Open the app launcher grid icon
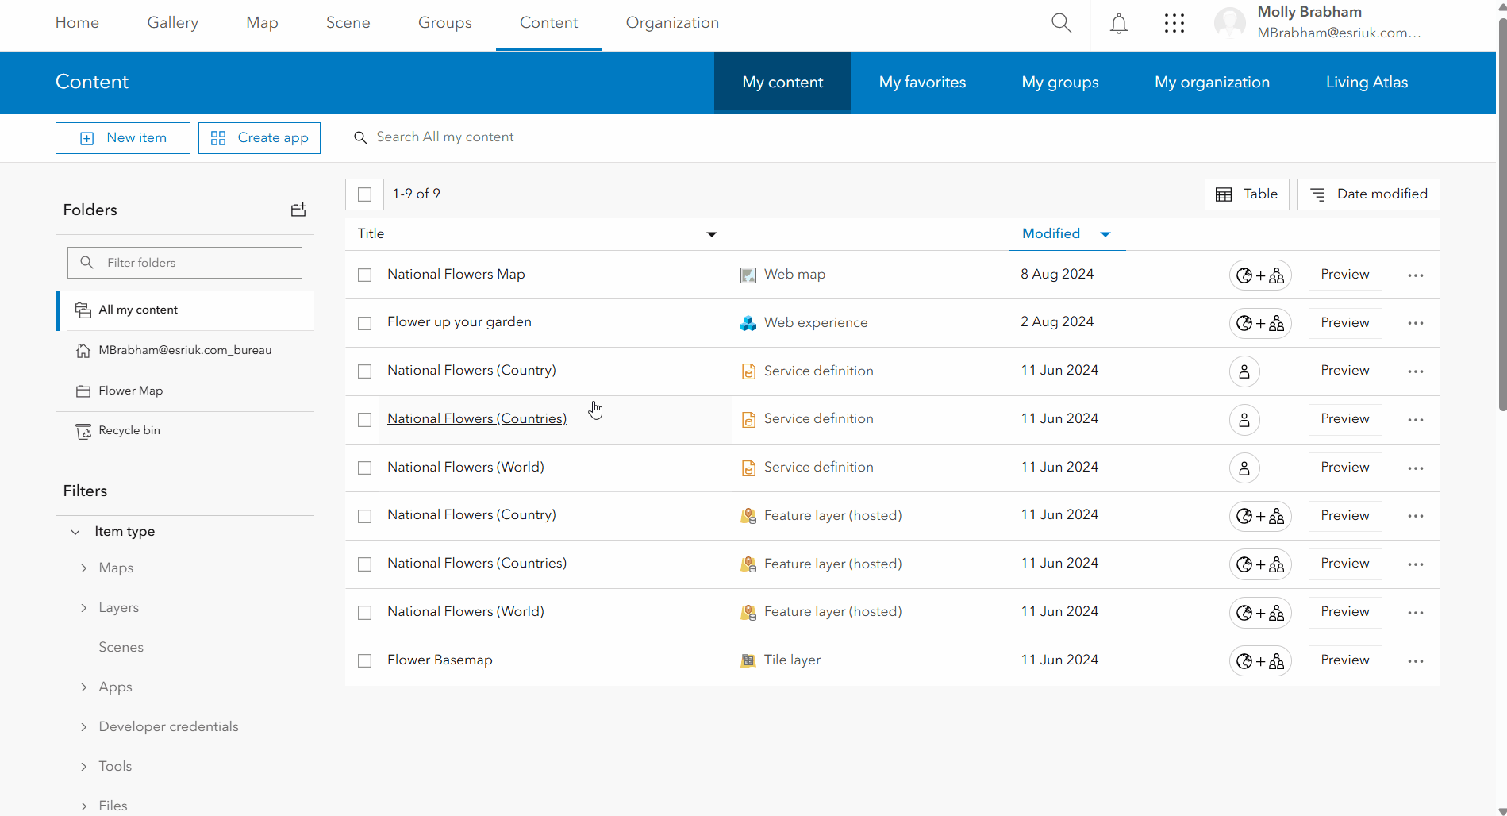Screen dimensions: 1507x816 tap(1174, 23)
